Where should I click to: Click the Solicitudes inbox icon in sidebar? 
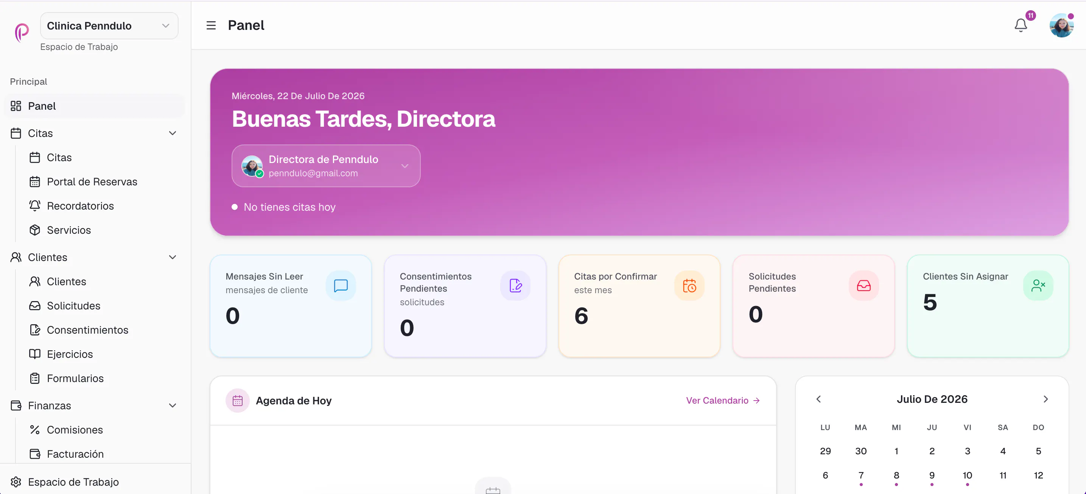pyautogui.click(x=34, y=306)
